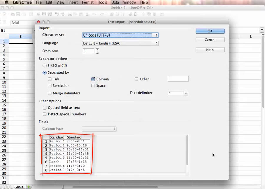The height and width of the screenshot is (189, 265).
Task: Click the New document icon in Calc toolbar
Action: click(x=4, y=14)
